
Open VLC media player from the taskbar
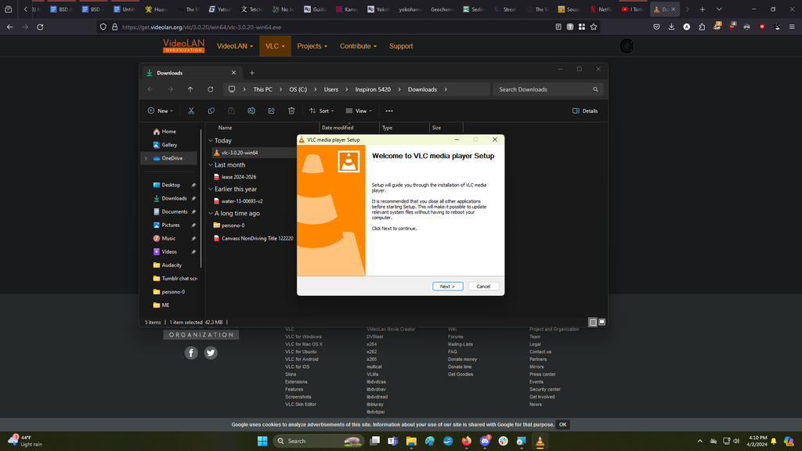[540, 441]
